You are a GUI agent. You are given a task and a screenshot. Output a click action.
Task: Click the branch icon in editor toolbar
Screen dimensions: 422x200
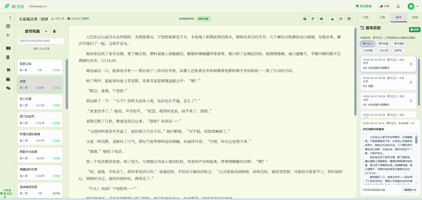click(x=313, y=19)
